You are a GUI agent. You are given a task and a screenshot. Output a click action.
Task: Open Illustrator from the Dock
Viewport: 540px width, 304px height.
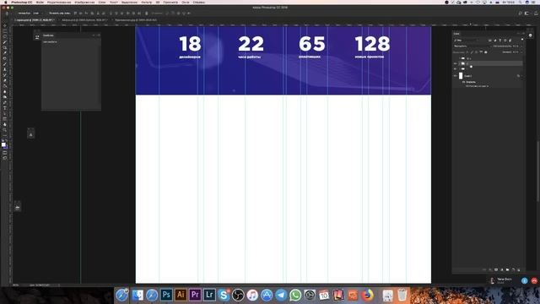coord(181,295)
